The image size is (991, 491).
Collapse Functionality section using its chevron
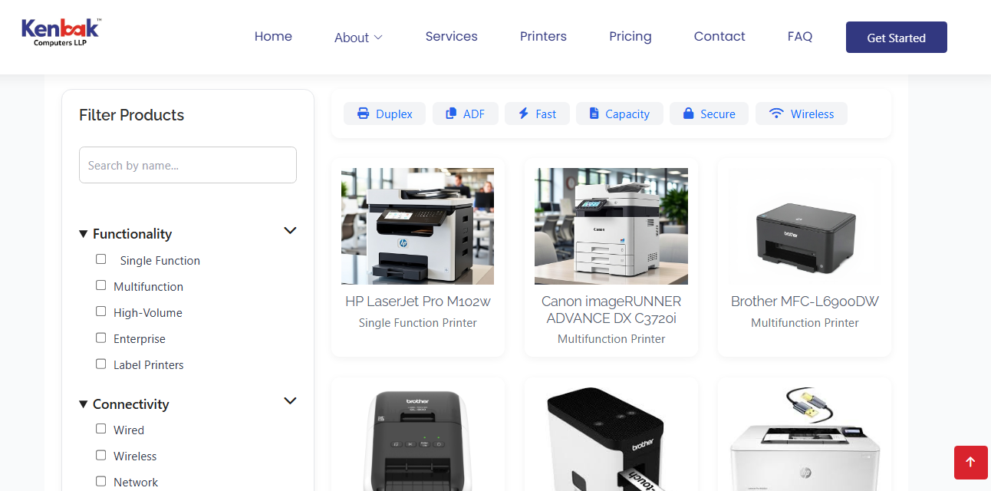(290, 230)
